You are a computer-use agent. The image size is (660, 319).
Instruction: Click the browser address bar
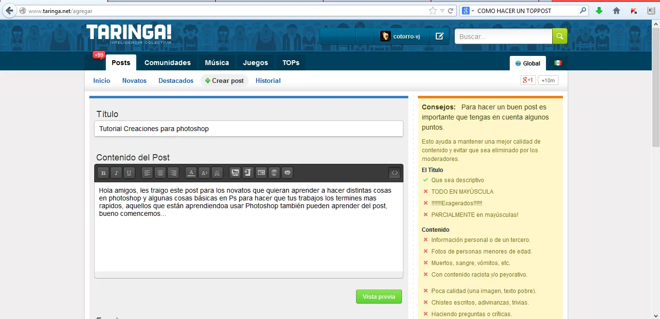227,11
